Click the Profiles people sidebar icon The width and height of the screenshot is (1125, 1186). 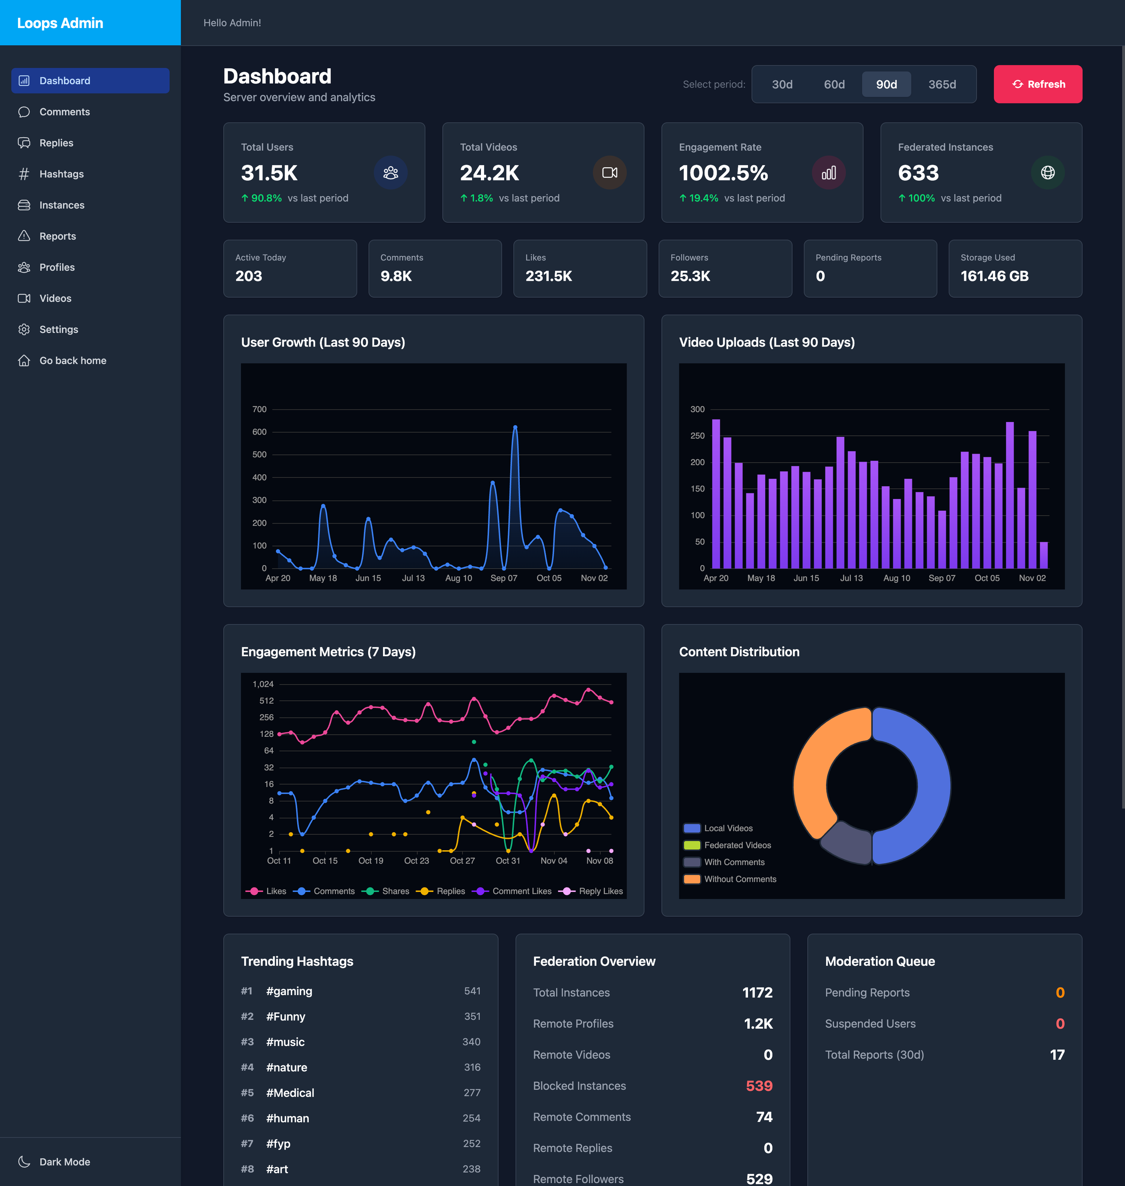point(24,268)
